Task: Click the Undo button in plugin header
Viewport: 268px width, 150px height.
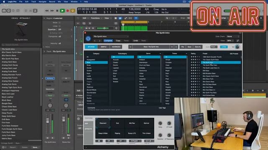Action: click(136, 41)
